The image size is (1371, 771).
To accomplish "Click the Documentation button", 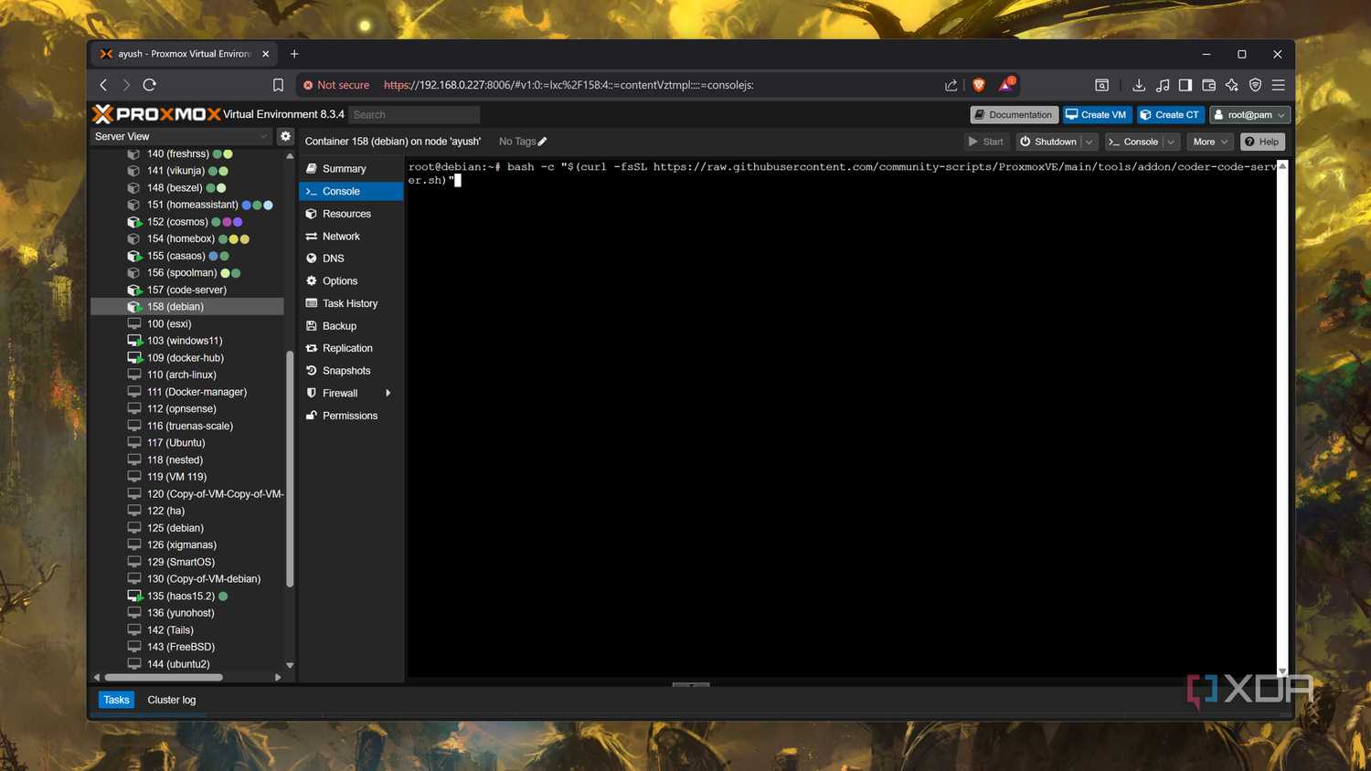I will [x=1014, y=115].
